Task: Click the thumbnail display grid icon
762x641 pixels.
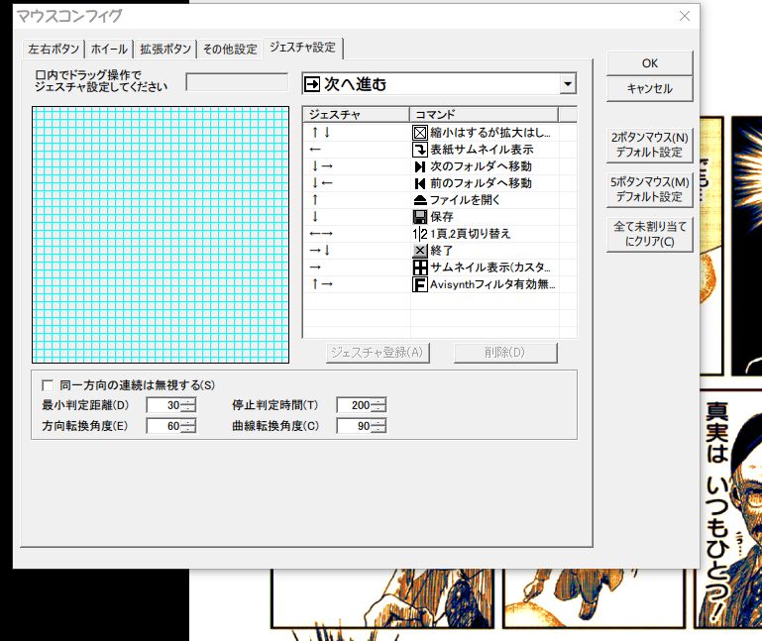Action: tap(420, 267)
